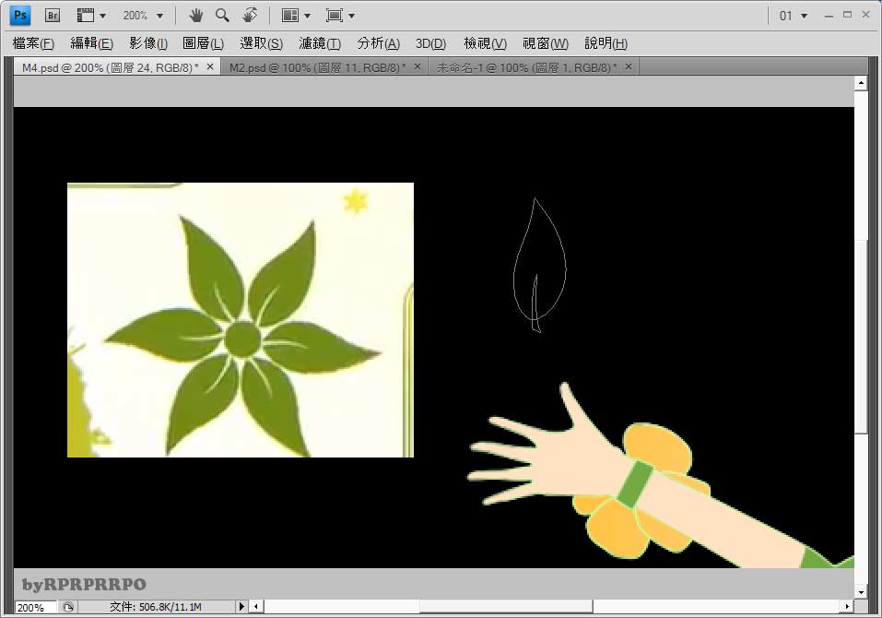Screen dimensions: 882x618
Task: Click the Photoshop Ps logo icon
Action: point(20,15)
